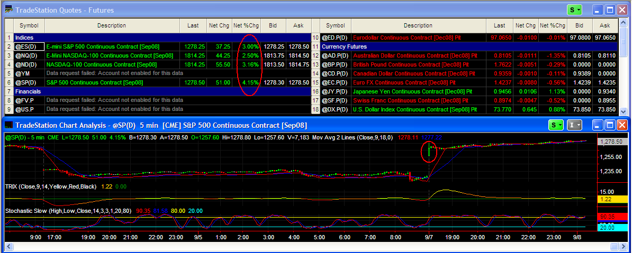This screenshot has width=632, height=253.
Task: Select the Currency Futures group row
Action: [x=469, y=46]
